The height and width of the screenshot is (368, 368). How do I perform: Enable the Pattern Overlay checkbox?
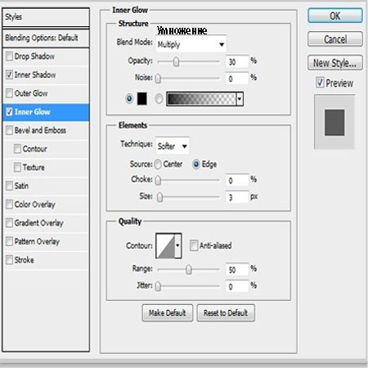9,241
